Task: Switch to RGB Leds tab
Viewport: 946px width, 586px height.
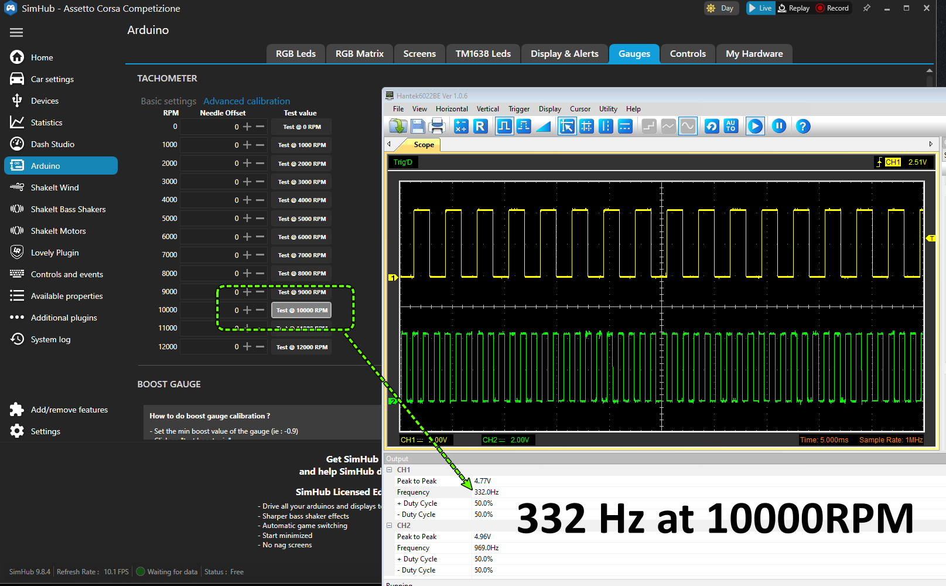Action: (296, 54)
